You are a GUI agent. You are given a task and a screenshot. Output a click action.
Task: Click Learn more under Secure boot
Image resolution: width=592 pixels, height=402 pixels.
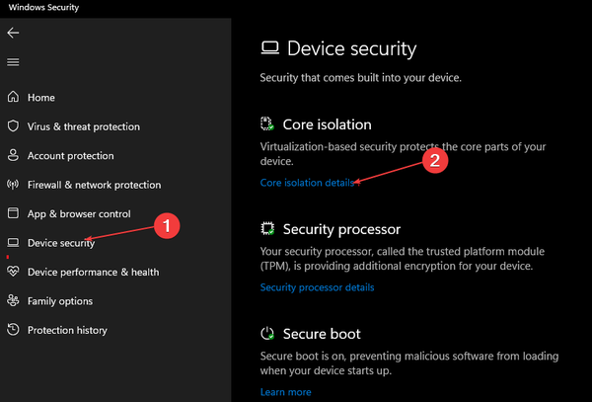point(285,392)
